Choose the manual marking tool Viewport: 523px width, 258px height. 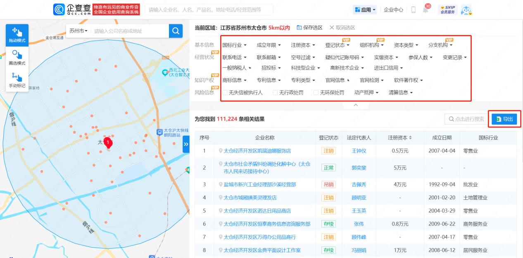pyautogui.click(x=17, y=80)
